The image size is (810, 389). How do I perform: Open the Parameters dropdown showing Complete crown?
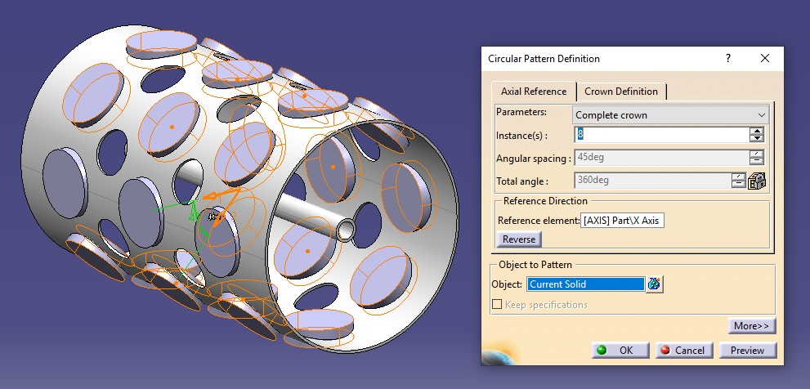[x=670, y=114]
